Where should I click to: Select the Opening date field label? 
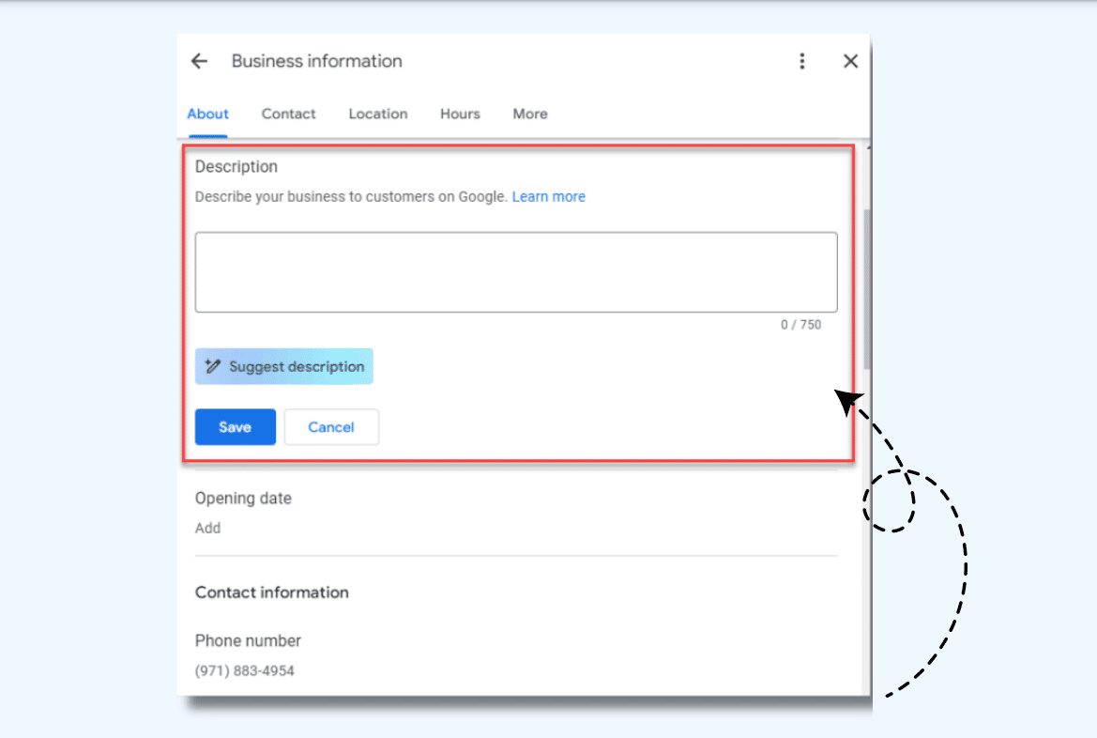point(243,499)
